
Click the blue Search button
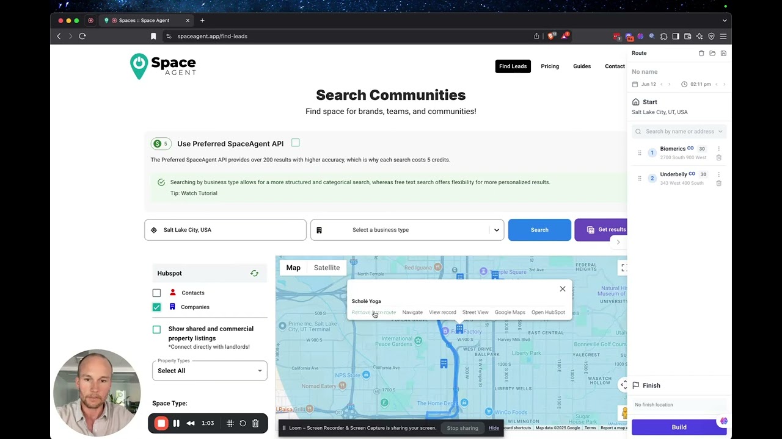tap(539, 230)
